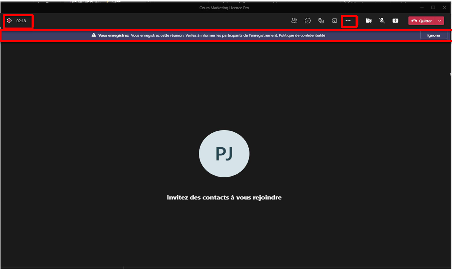Turn on the camera

[x=368, y=21]
